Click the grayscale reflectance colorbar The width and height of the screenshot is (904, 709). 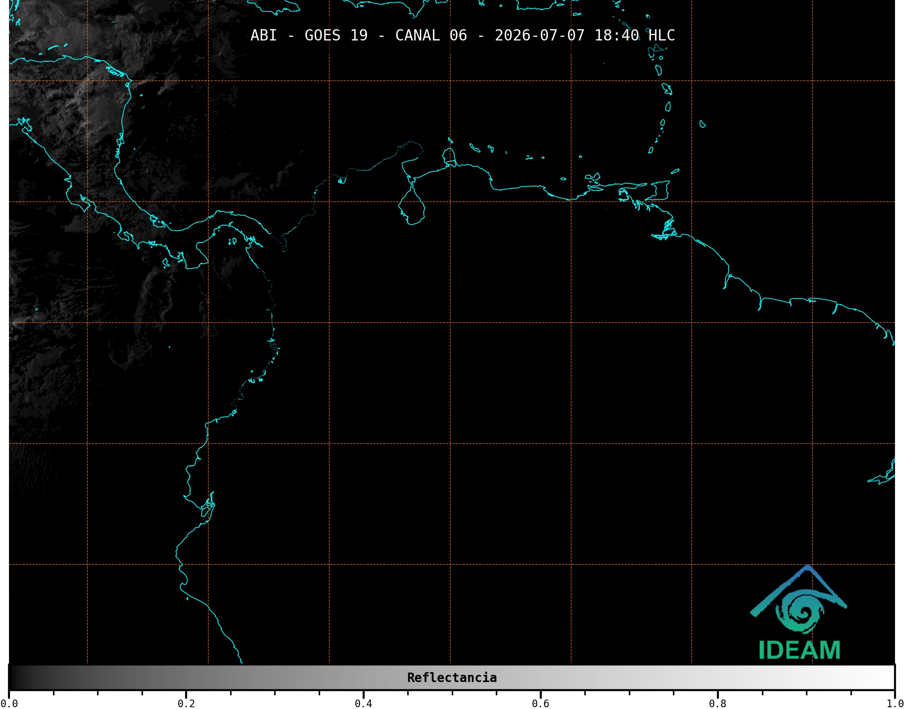click(452, 678)
